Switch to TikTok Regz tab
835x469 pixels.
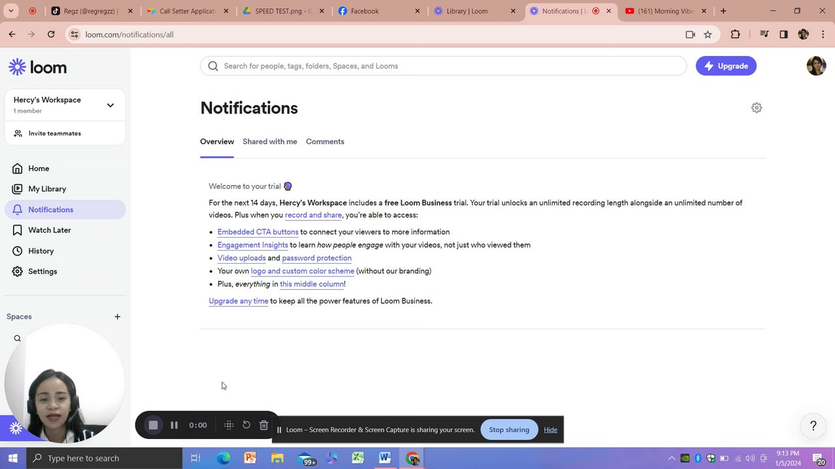(x=91, y=11)
